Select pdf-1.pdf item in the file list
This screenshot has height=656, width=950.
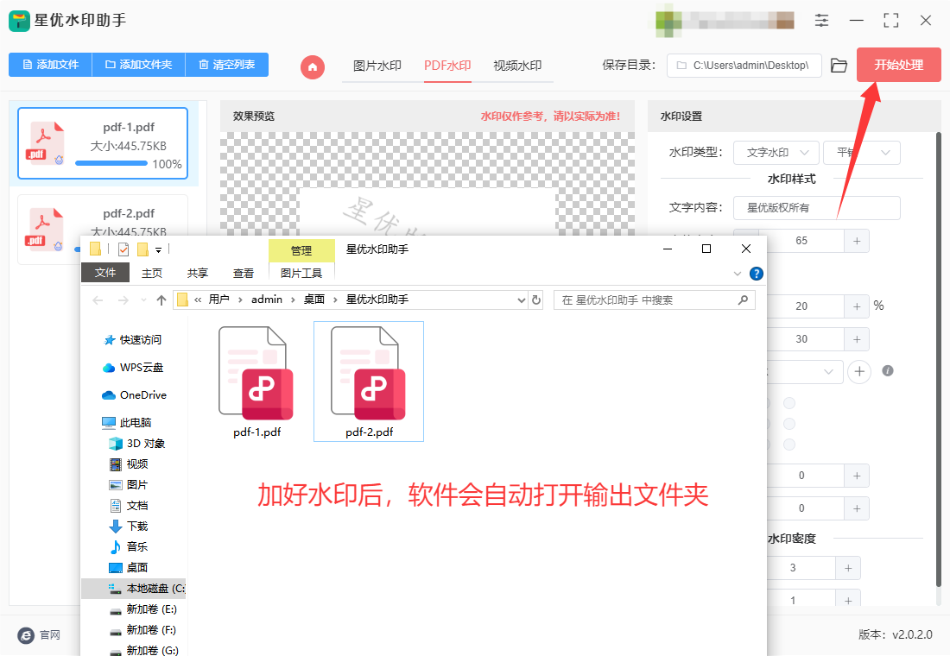(x=103, y=143)
